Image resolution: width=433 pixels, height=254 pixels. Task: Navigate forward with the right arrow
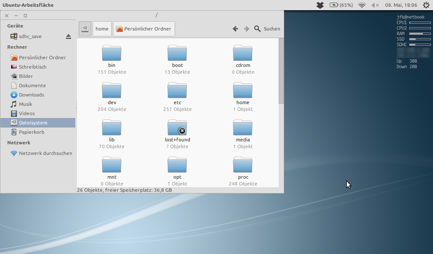point(247,29)
